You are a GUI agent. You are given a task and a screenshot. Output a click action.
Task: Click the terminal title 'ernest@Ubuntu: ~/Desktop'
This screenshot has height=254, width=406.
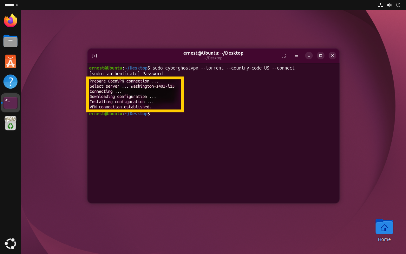pos(213,53)
